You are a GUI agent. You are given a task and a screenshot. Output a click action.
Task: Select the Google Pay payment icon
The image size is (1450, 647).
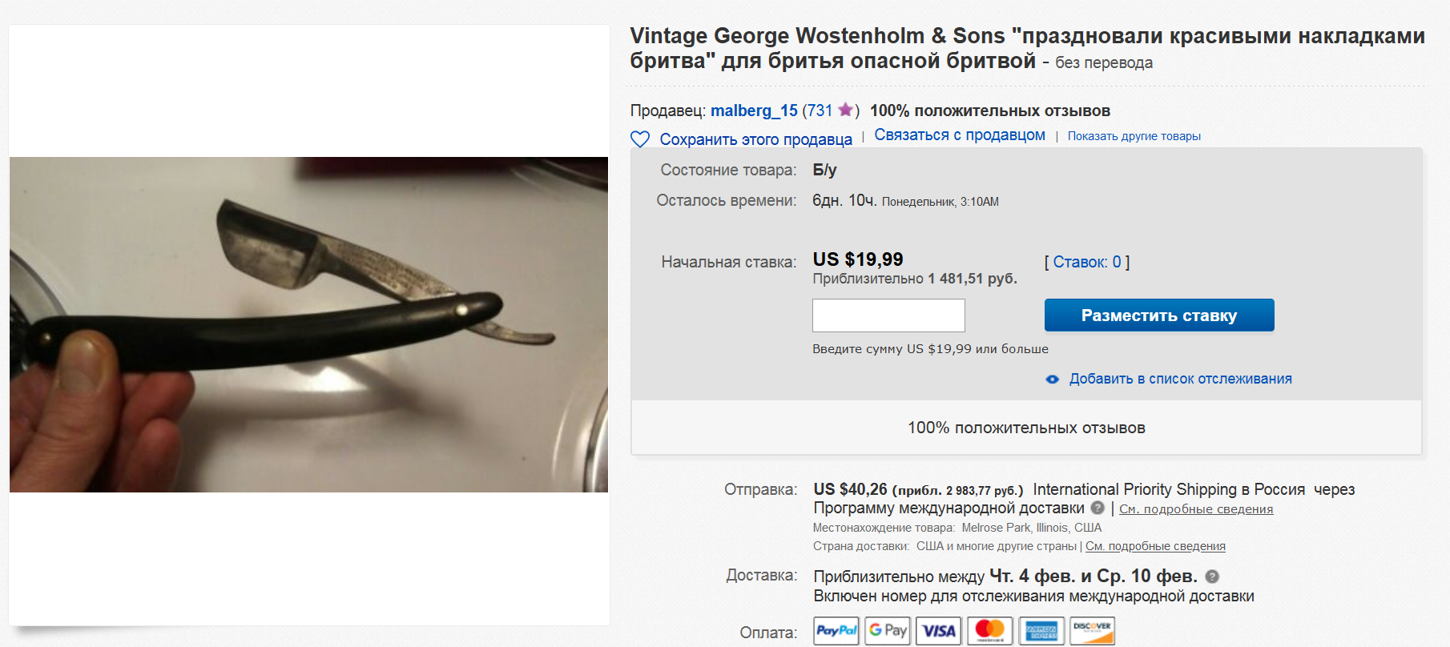888,631
